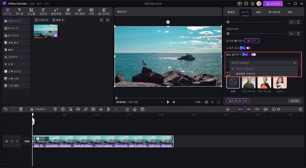
Task: Open the AI 아바타 tab
Action: click(x=104, y=12)
